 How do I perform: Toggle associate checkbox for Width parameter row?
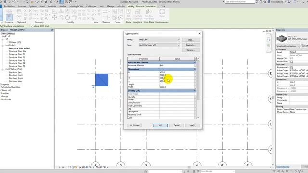(x=195, y=87)
